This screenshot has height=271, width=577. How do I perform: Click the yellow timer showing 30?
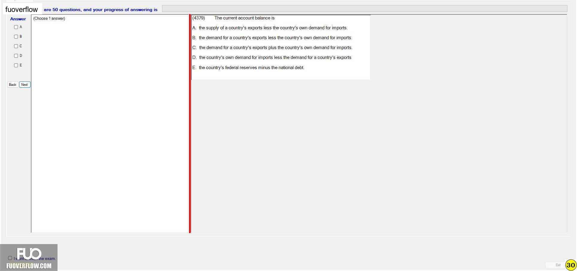click(x=571, y=265)
